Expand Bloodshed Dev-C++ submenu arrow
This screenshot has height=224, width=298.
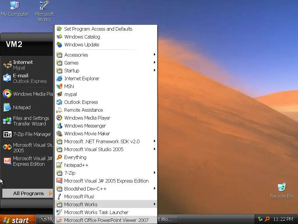tap(155, 188)
